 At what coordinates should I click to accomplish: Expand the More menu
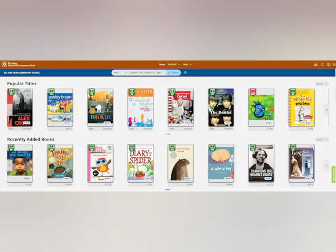[187, 64]
